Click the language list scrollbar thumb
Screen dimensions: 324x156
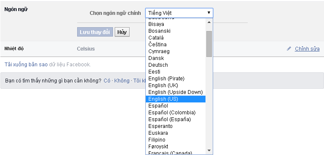coord(209,44)
